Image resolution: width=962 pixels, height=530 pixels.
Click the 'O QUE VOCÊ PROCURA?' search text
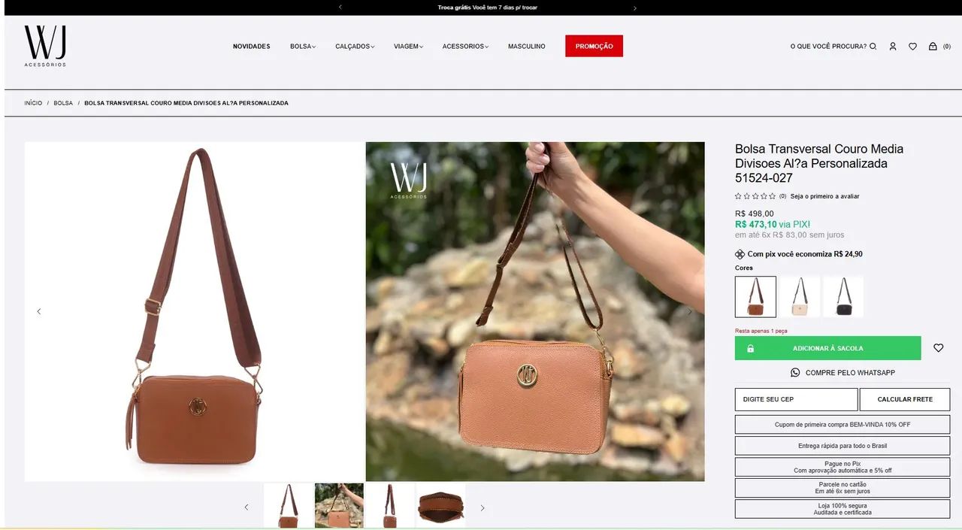pyautogui.click(x=828, y=47)
